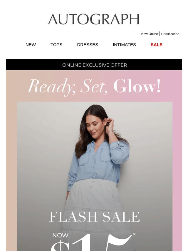Click the bold Glow! word
This screenshot has height=251, width=188.
(x=137, y=86)
